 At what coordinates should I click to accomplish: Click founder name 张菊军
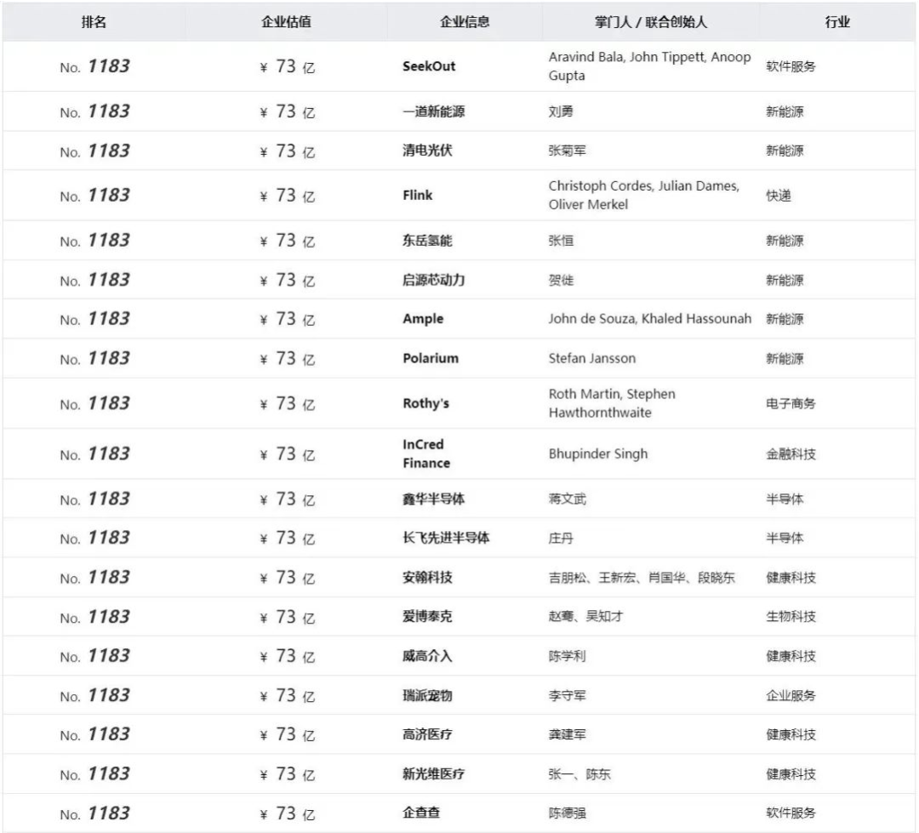coord(568,151)
